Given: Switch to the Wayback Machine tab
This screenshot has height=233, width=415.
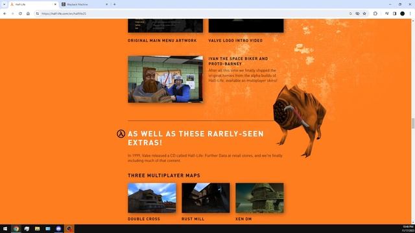Looking at the screenshot, I should coord(85,5).
